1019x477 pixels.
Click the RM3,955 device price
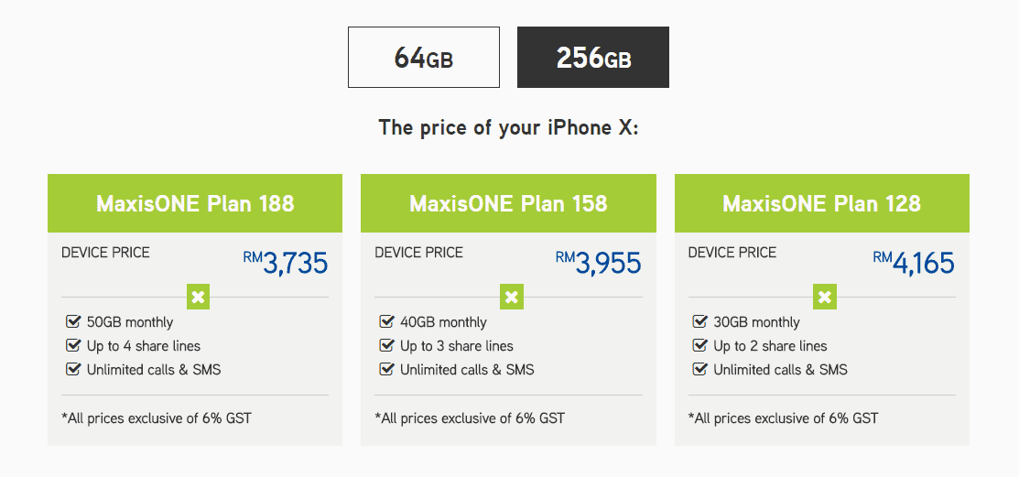click(x=599, y=263)
